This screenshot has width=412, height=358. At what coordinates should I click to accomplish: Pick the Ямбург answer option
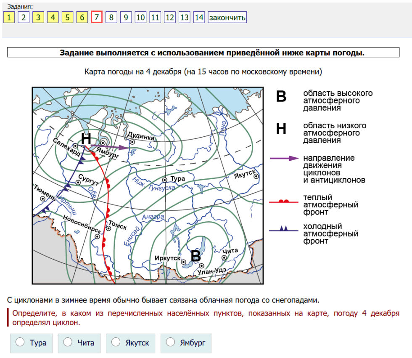(x=171, y=342)
